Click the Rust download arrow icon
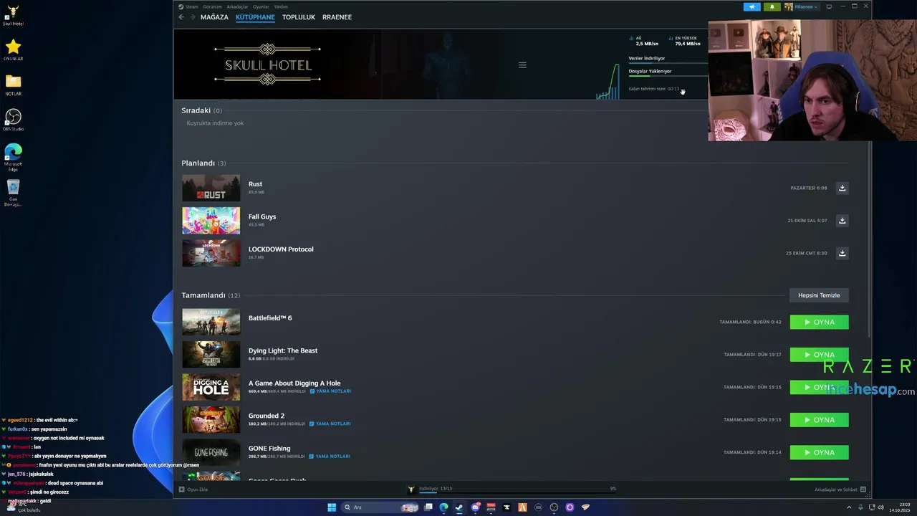The width and height of the screenshot is (917, 516). tap(842, 188)
